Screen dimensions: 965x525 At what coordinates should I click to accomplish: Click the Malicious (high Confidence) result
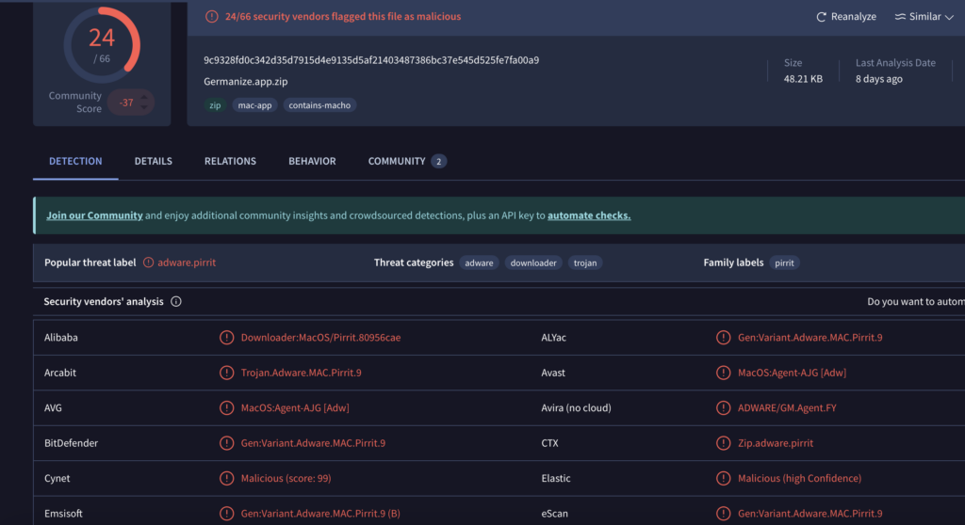pyautogui.click(x=799, y=478)
